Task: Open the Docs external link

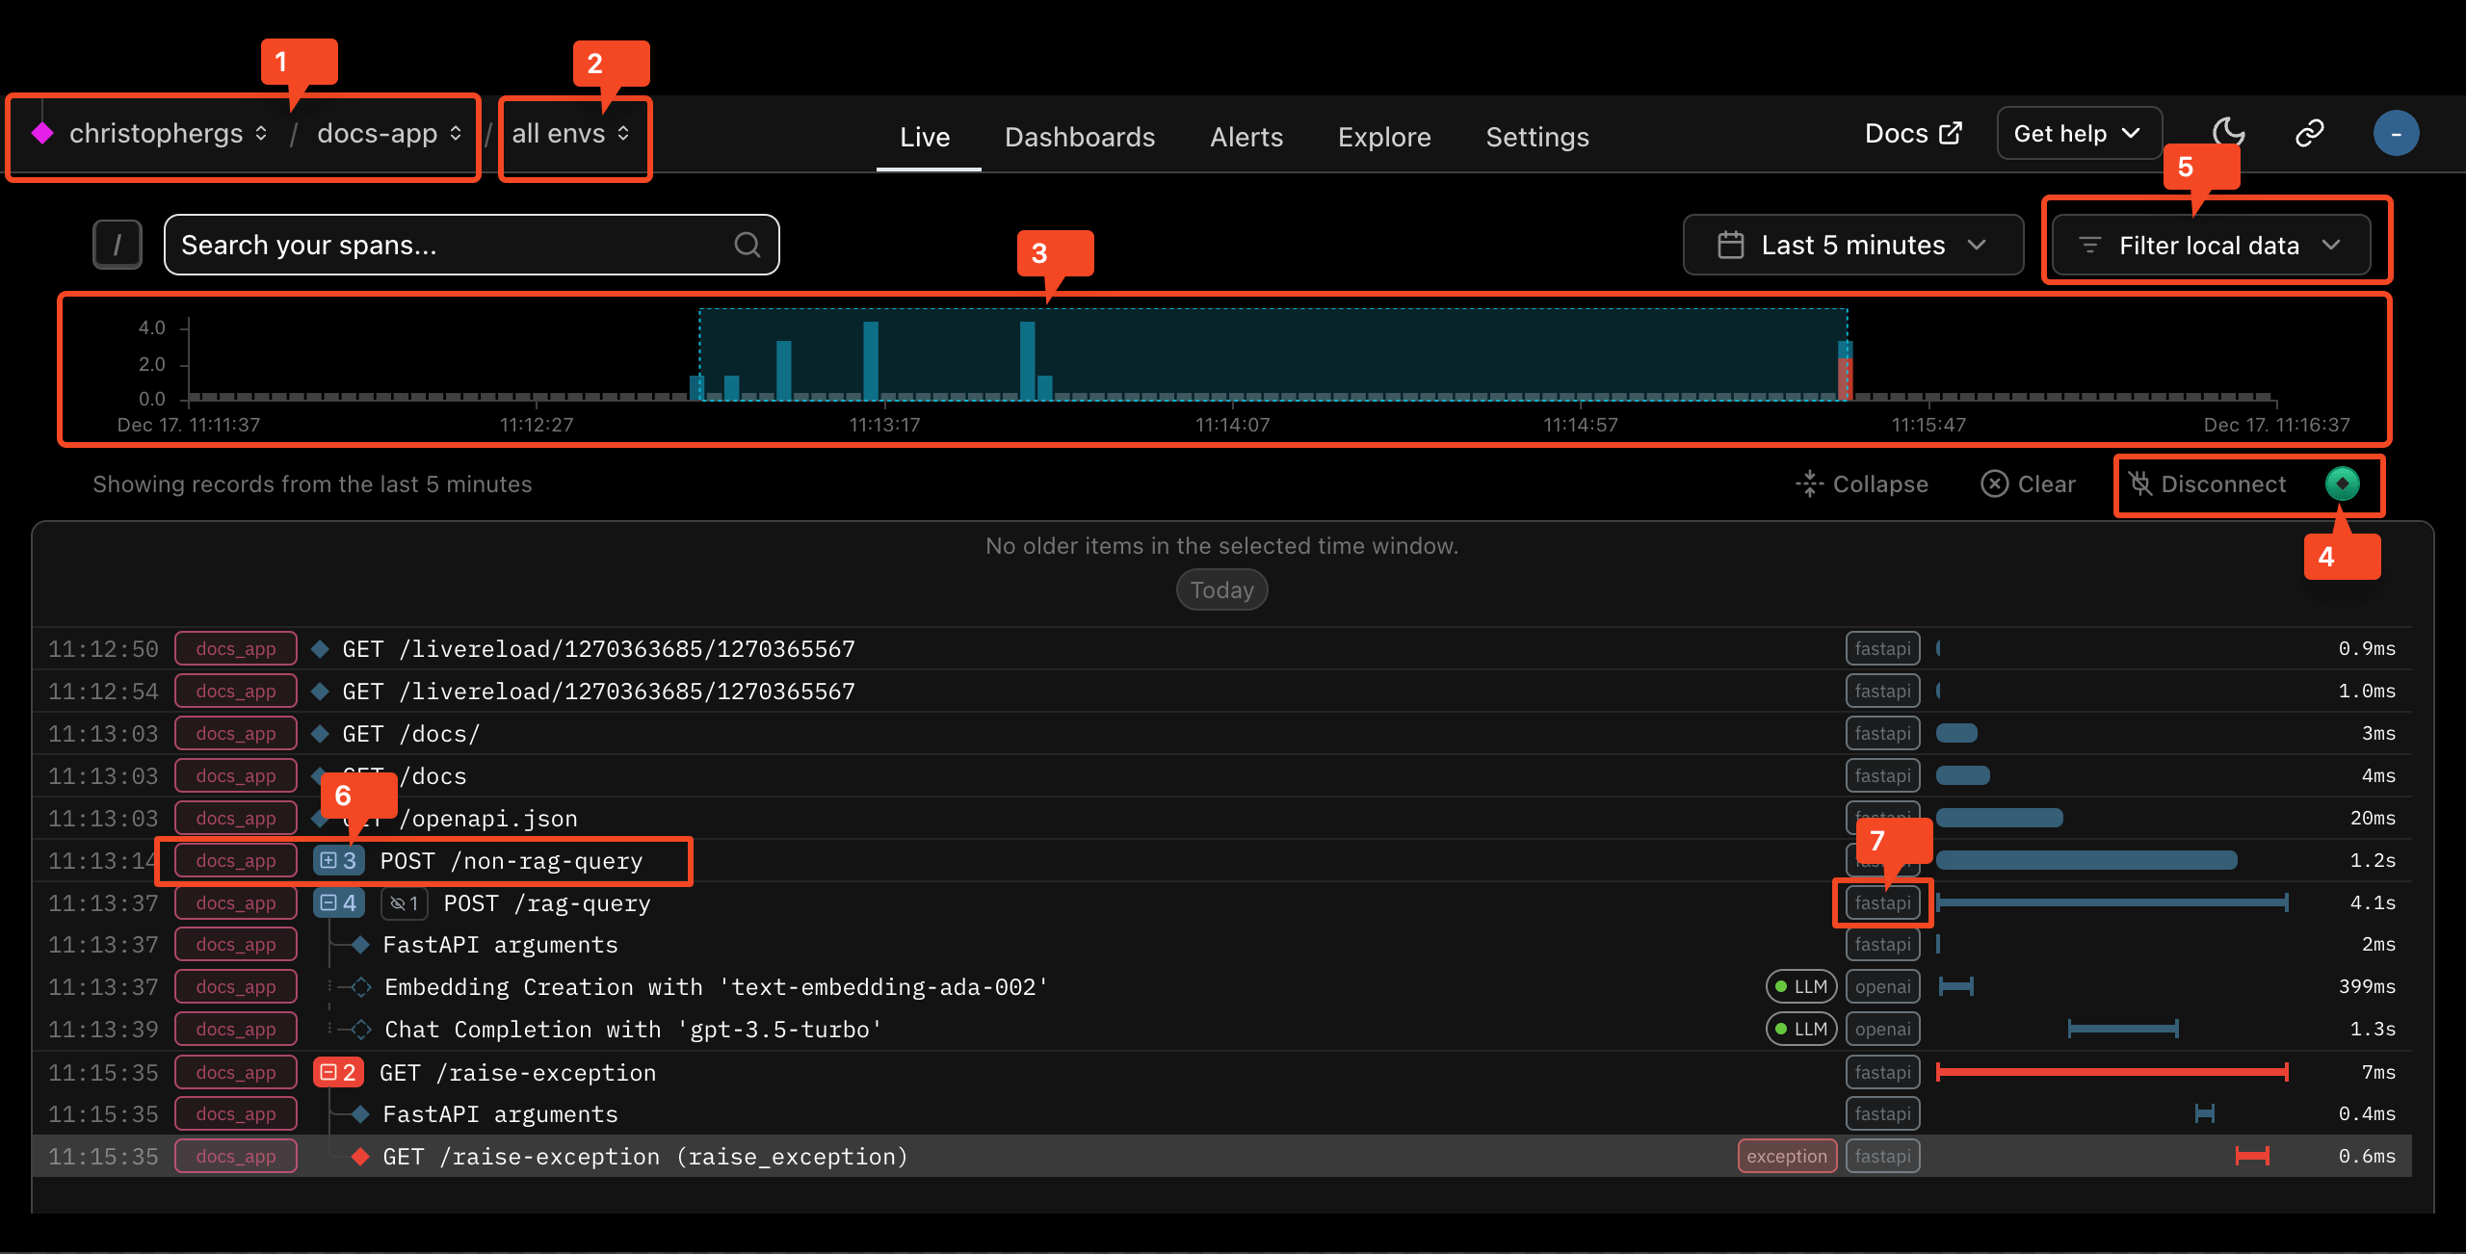Action: 1912,134
